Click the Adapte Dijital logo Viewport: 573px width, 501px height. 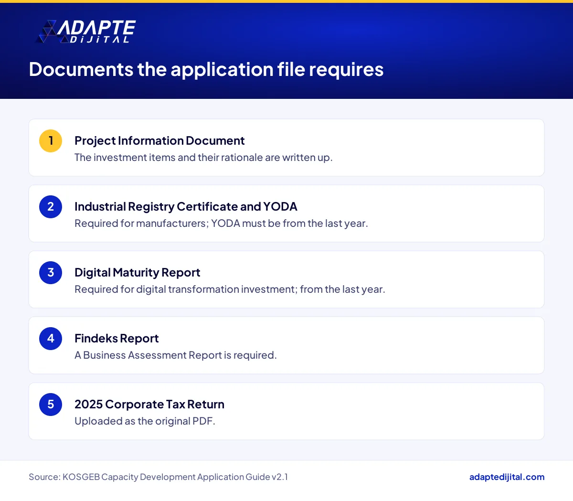coord(86,32)
